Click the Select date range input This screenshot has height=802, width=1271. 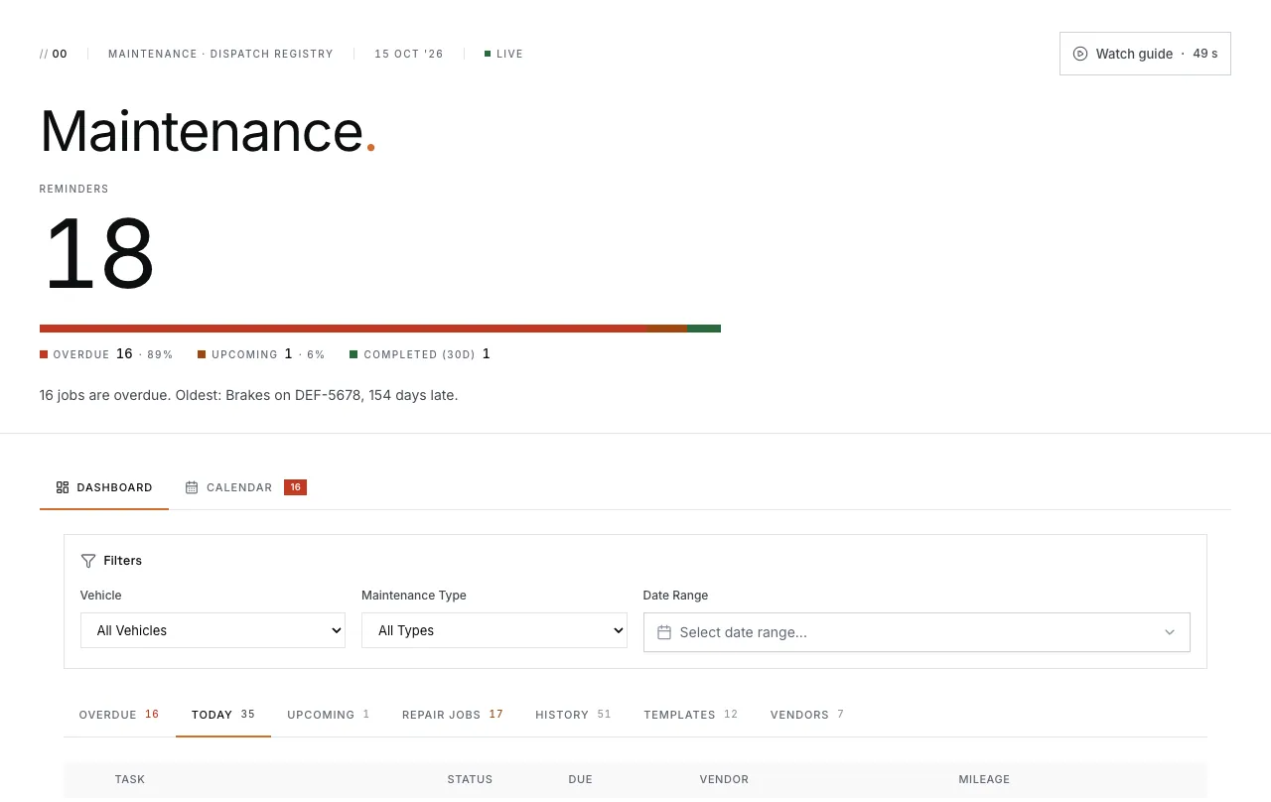(917, 632)
